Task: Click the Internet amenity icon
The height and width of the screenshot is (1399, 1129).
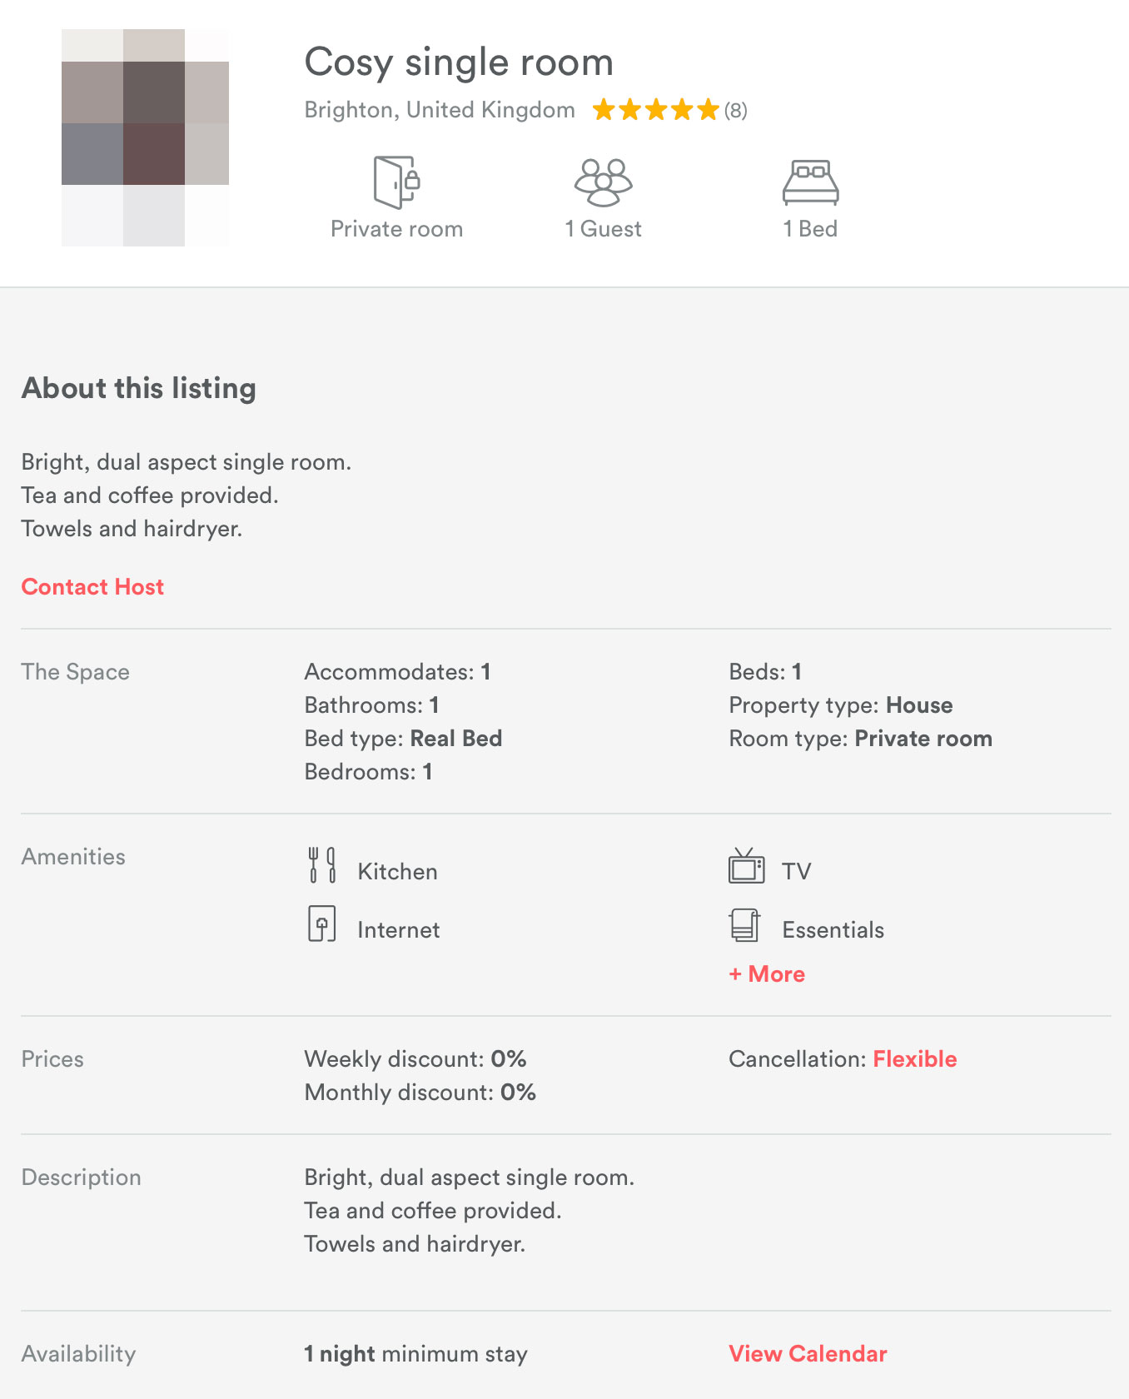Action: pos(322,924)
